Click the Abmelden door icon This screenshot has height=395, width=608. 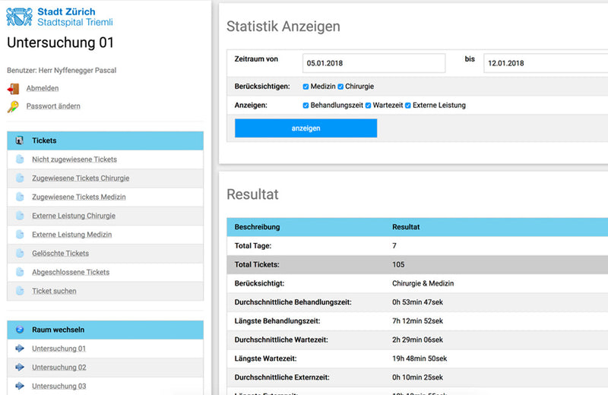13,89
